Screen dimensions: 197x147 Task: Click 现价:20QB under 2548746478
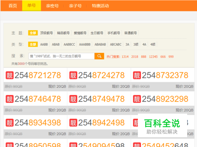pyautogui.click(x=57, y=110)
